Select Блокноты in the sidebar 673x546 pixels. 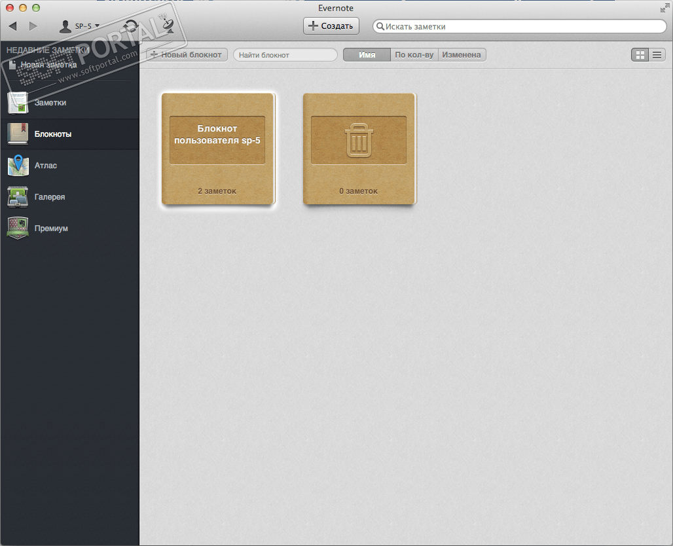tap(69, 134)
